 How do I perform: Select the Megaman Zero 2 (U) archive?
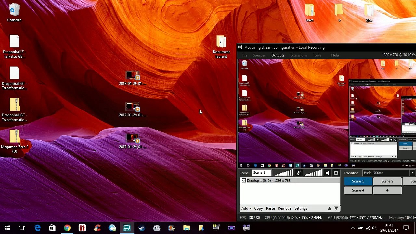coord(15,141)
